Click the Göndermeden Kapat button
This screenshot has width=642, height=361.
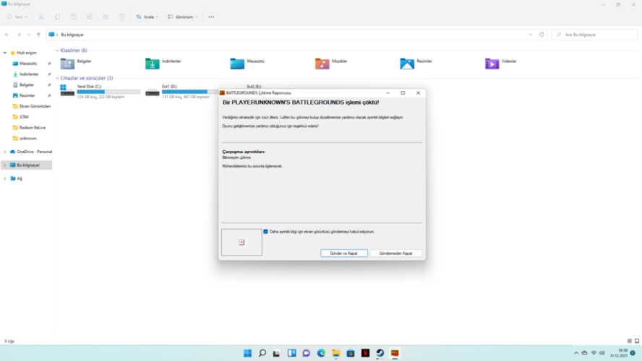(395, 253)
